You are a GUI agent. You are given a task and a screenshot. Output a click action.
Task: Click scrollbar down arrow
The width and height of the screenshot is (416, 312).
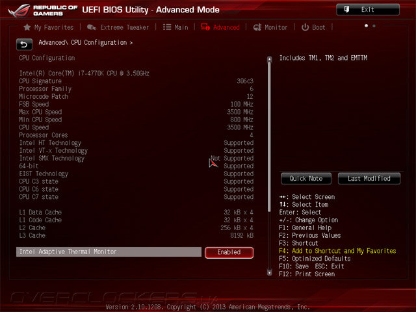click(x=269, y=272)
